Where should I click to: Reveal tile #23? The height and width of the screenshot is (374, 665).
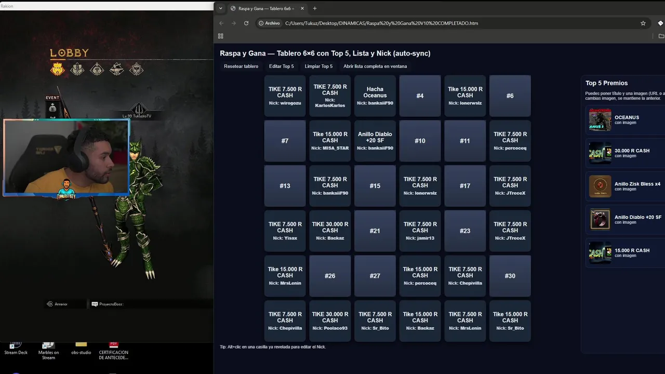click(x=465, y=231)
